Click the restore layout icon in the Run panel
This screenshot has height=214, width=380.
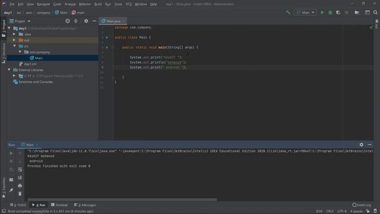click(x=11, y=180)
